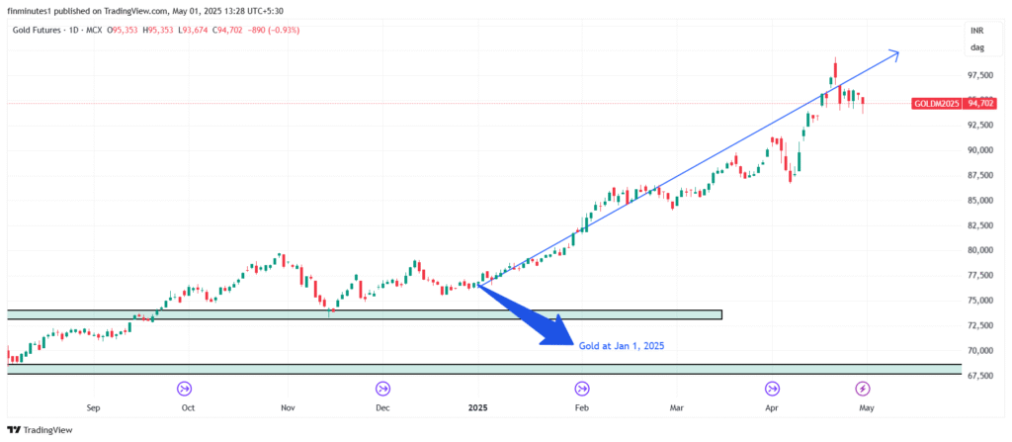Click the finminutes1 published header text
The width and height of the screenshot is (1012, 442).
tap(144, 11)
